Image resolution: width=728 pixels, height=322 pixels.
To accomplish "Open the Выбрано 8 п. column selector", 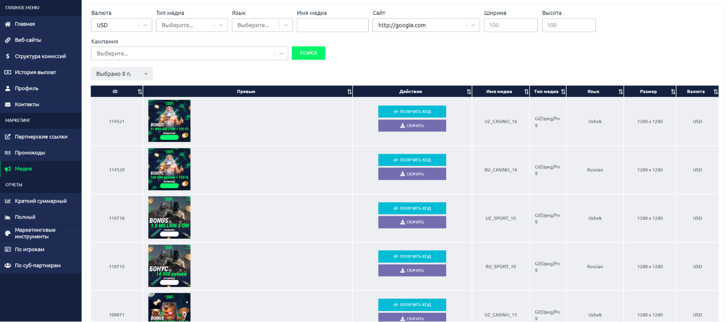I will click(x=122, y=74).
